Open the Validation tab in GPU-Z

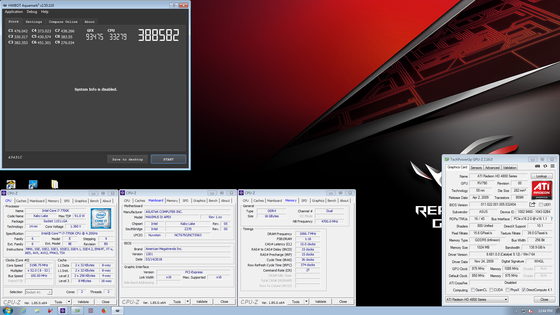coord(510,168)
